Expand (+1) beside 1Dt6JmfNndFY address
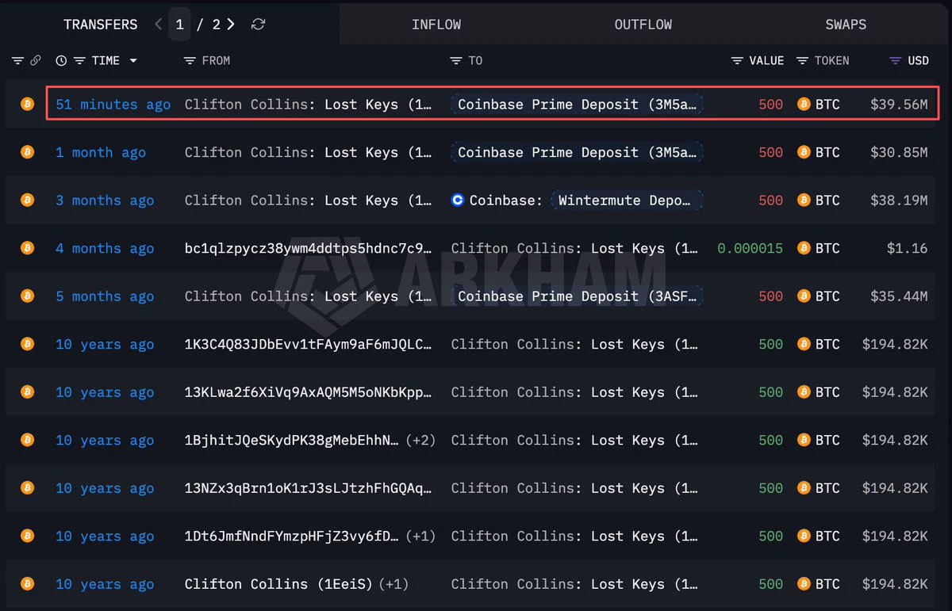Image resolution: width=952 pixels, height=611 pixels. (x=420, y=536)
